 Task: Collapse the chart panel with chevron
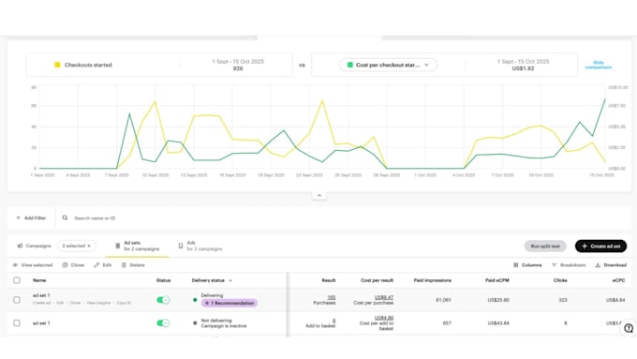tap(318, 196)
